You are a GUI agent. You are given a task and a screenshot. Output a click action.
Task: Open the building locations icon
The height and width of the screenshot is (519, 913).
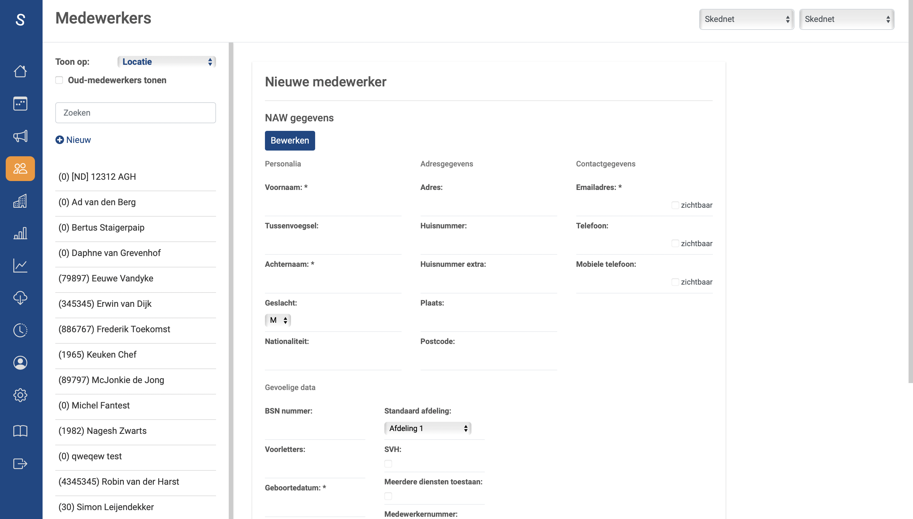click(x=20, y=201)
